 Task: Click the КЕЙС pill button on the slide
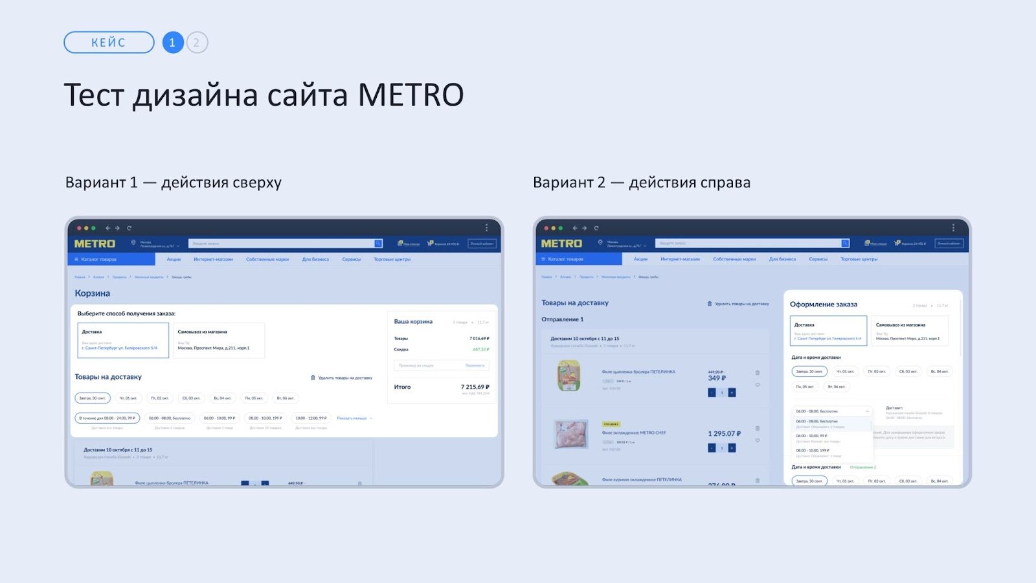coord(109,43)
